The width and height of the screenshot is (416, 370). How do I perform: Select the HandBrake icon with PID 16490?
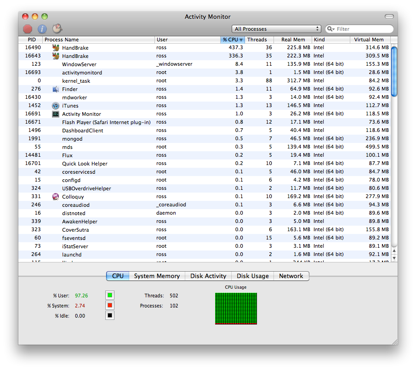pyautogui.click(x=56, y=48)
